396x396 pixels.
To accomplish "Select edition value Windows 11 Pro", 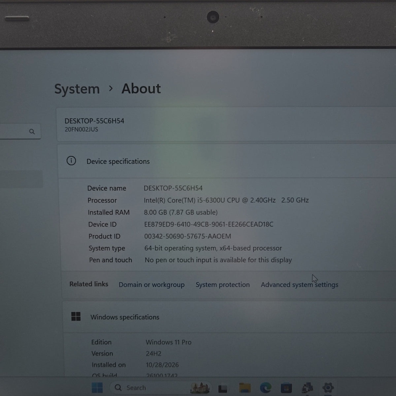I will click(169, 342).
